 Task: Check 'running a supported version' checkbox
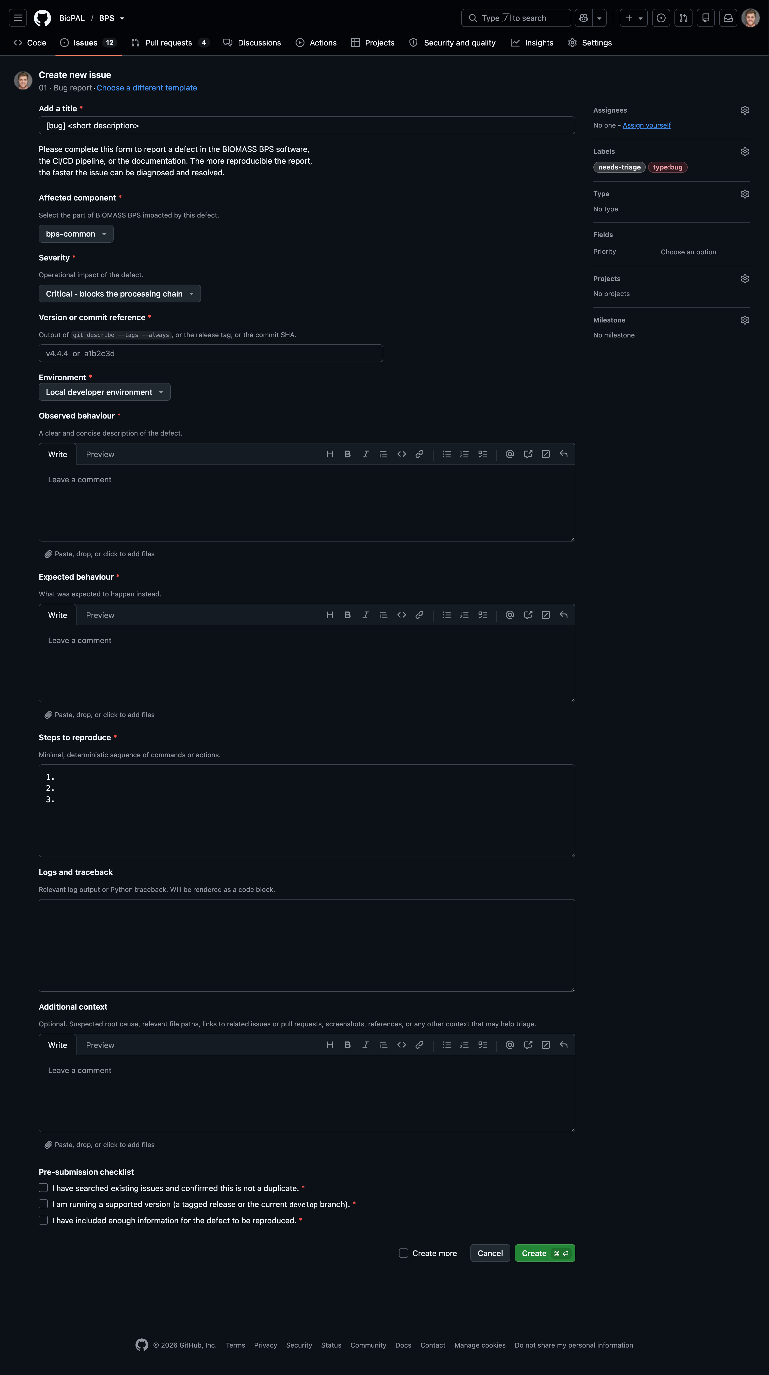[43, 1204]
